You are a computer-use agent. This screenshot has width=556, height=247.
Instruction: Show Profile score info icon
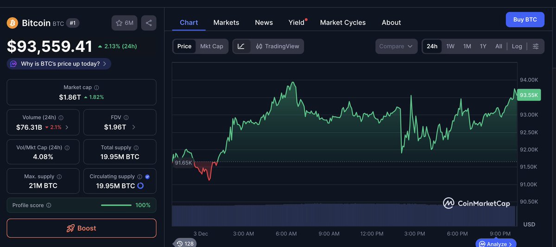(49, 205)
